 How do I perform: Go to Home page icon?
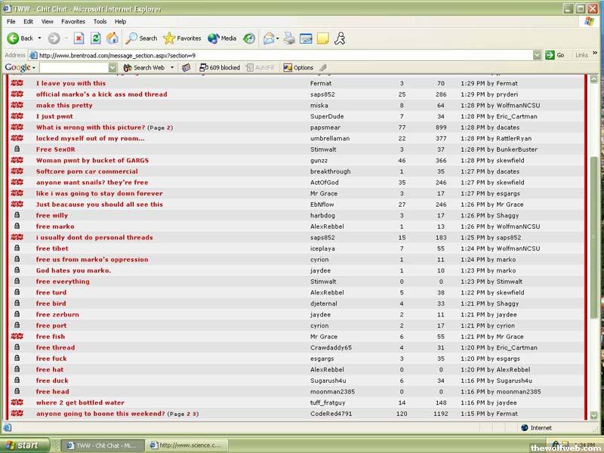coord(112,39)
